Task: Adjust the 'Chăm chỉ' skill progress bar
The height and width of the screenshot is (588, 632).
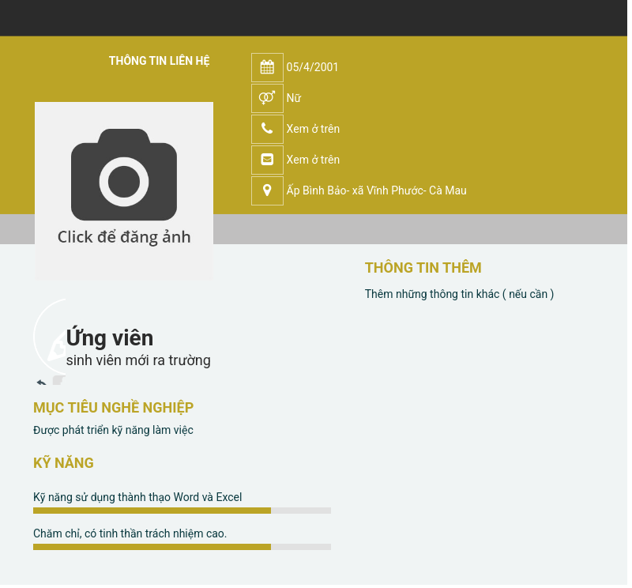Action: pos(182,547)
